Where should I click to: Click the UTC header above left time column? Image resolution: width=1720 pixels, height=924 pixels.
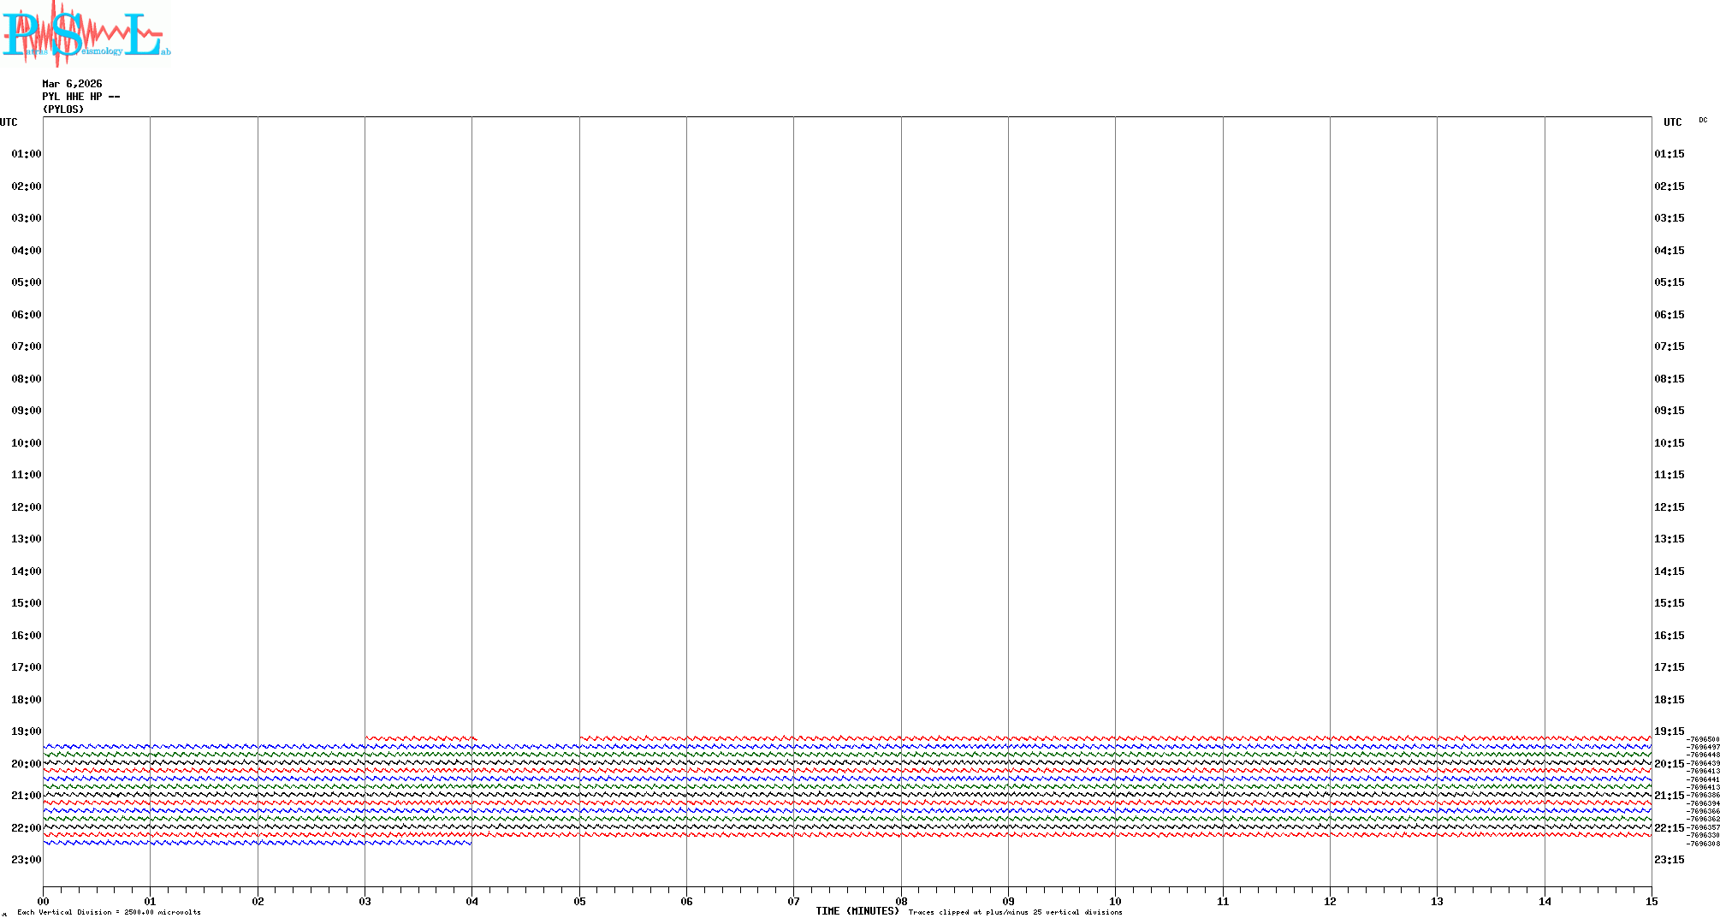click(9, 122)
